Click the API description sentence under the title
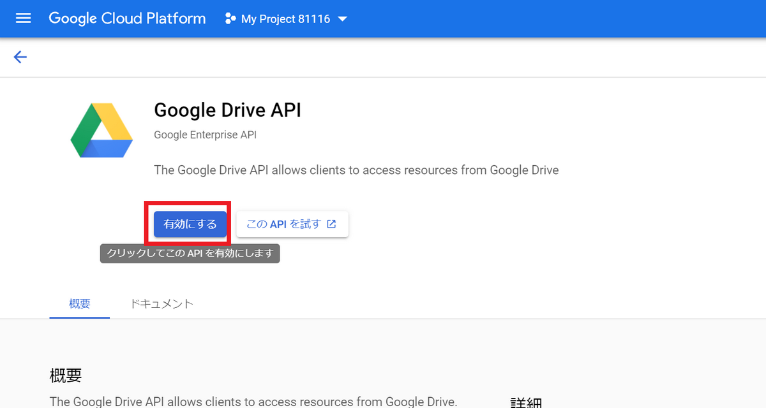The image size is (766, 408). pos(356,170)
